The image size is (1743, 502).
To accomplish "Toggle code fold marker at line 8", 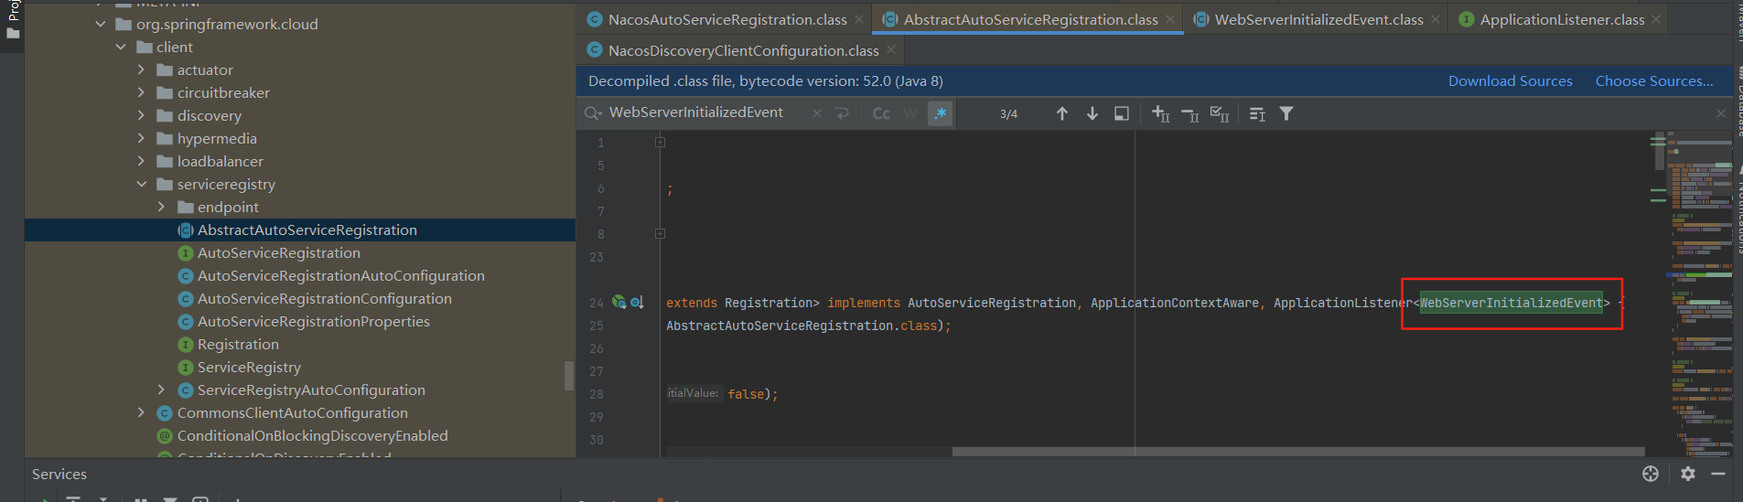I will point(660,233).
